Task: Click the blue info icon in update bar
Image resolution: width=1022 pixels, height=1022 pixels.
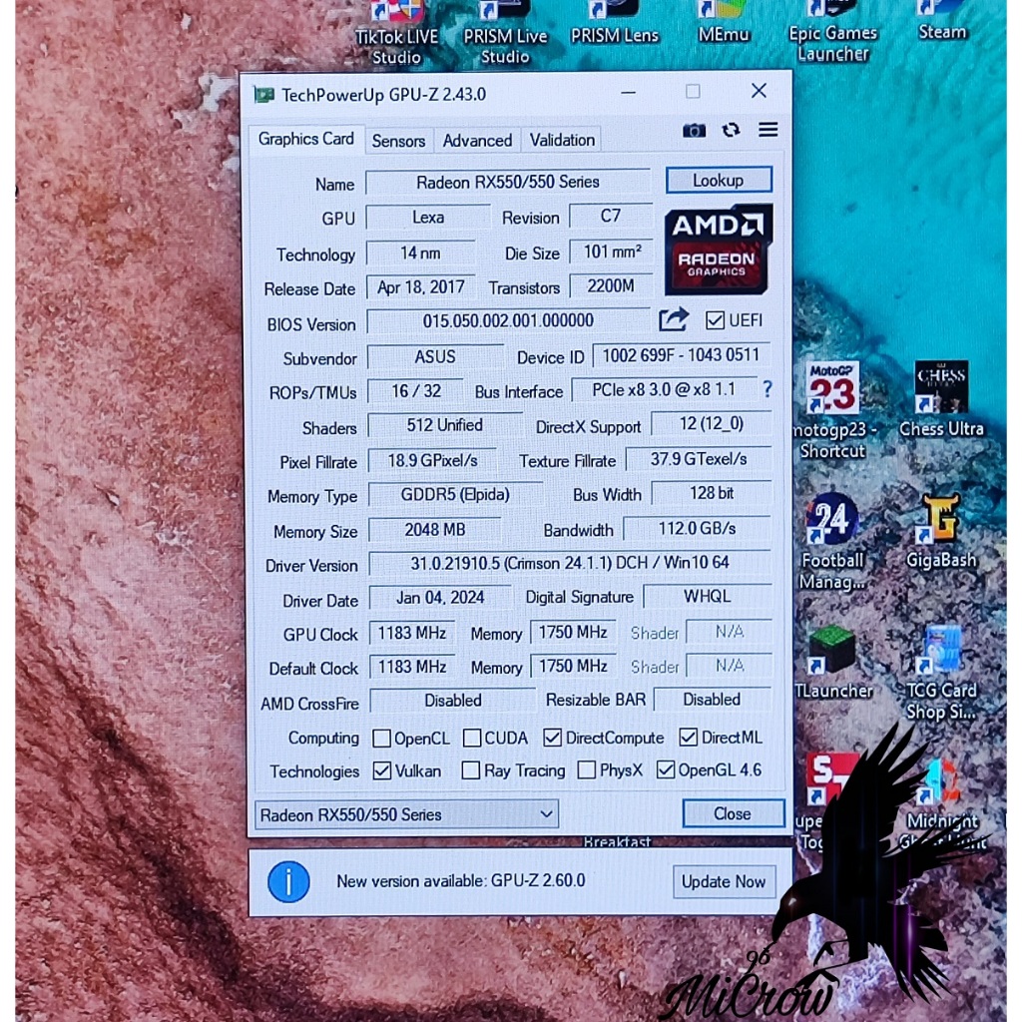Action: click(x=288, y=882)
